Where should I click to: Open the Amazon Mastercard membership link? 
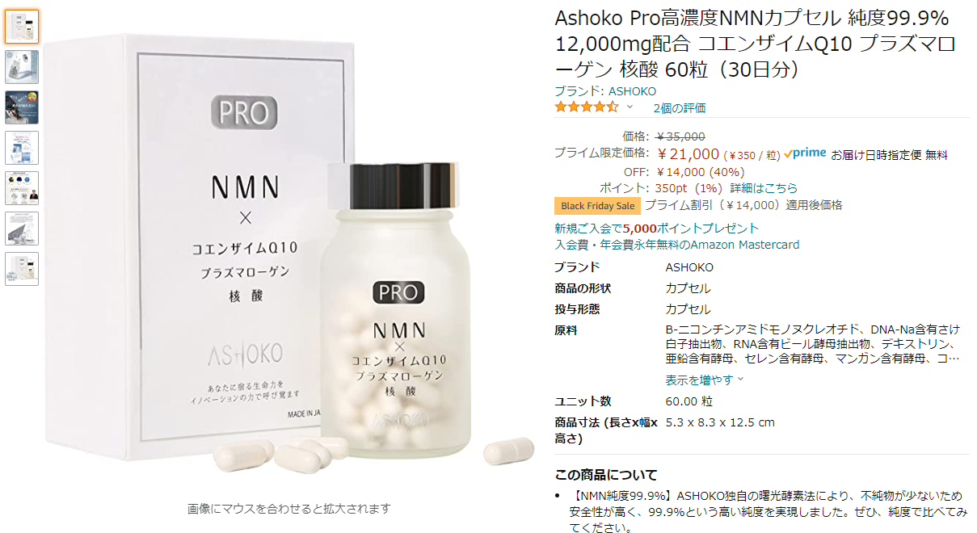[677, 245]
